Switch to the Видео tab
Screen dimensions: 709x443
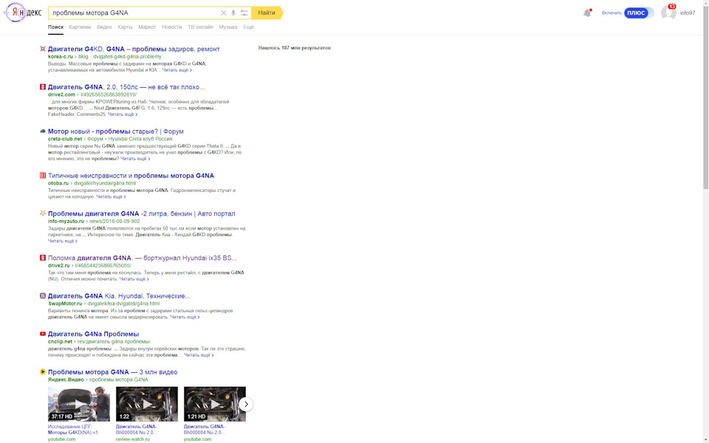point(104,27)
